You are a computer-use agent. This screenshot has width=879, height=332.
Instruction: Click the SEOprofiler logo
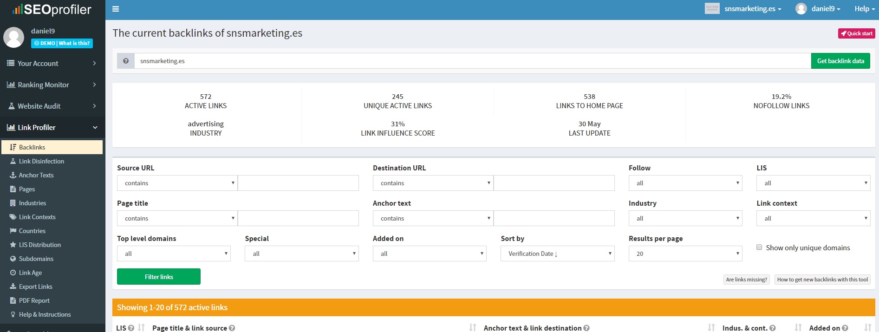pyautogui.click(x=52, y=9)
